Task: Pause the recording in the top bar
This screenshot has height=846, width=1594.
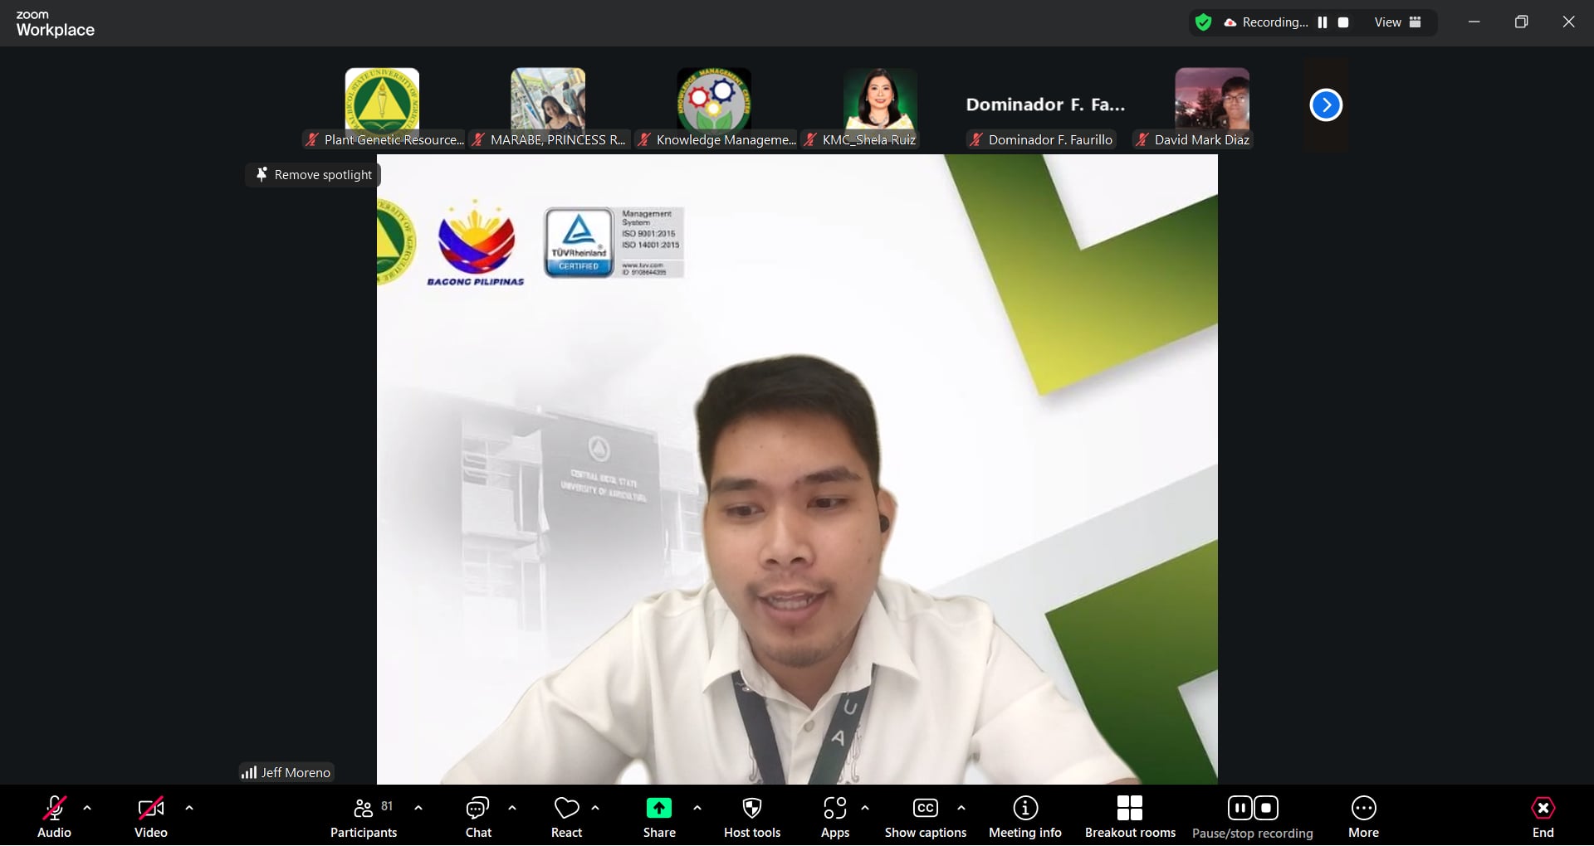Action: coord(1323,22)
